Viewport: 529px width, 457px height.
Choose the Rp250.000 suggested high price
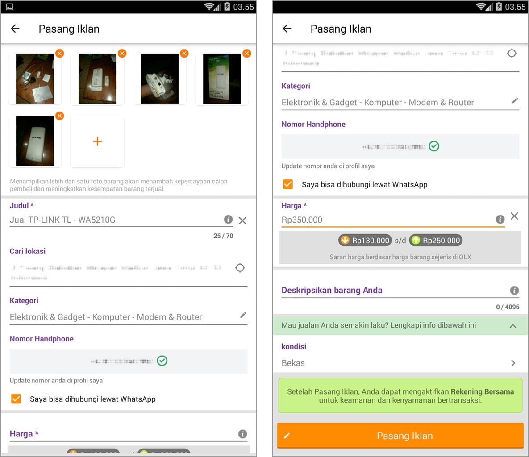[435, 241]
